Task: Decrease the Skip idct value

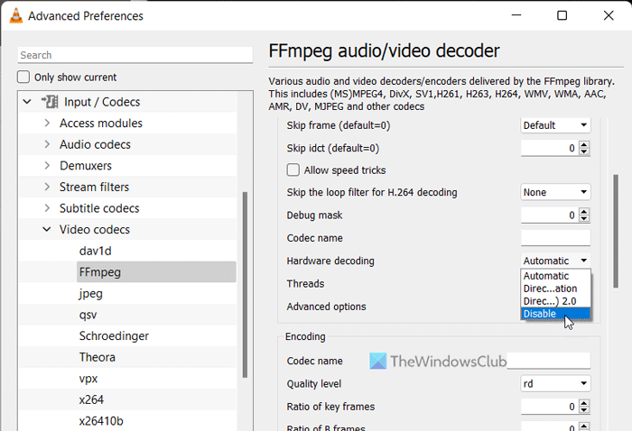Action: click(x=584, y=151)
